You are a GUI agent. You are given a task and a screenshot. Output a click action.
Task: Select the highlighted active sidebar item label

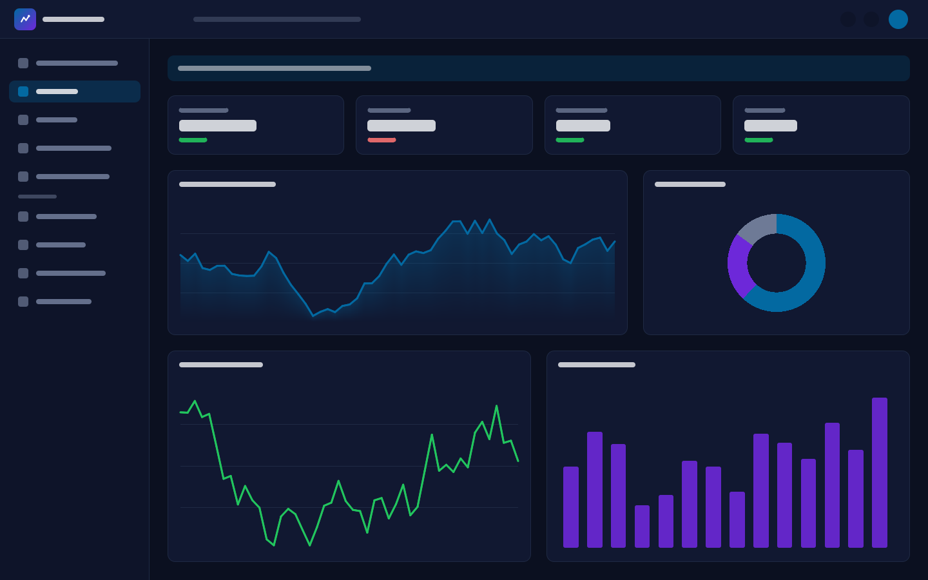pyautogui.click(x=57, y=92)
